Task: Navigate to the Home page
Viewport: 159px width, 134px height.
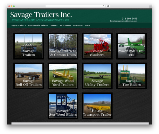Action: 87,25
